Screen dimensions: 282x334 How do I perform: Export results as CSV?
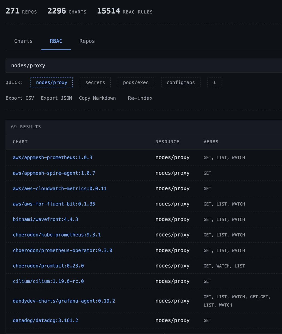coord(20,98)
